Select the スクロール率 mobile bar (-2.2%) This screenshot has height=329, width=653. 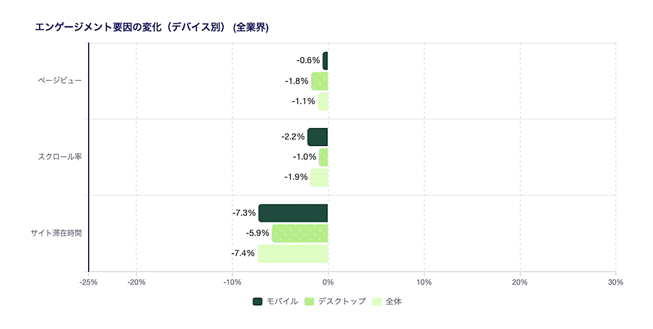(318, 137)
